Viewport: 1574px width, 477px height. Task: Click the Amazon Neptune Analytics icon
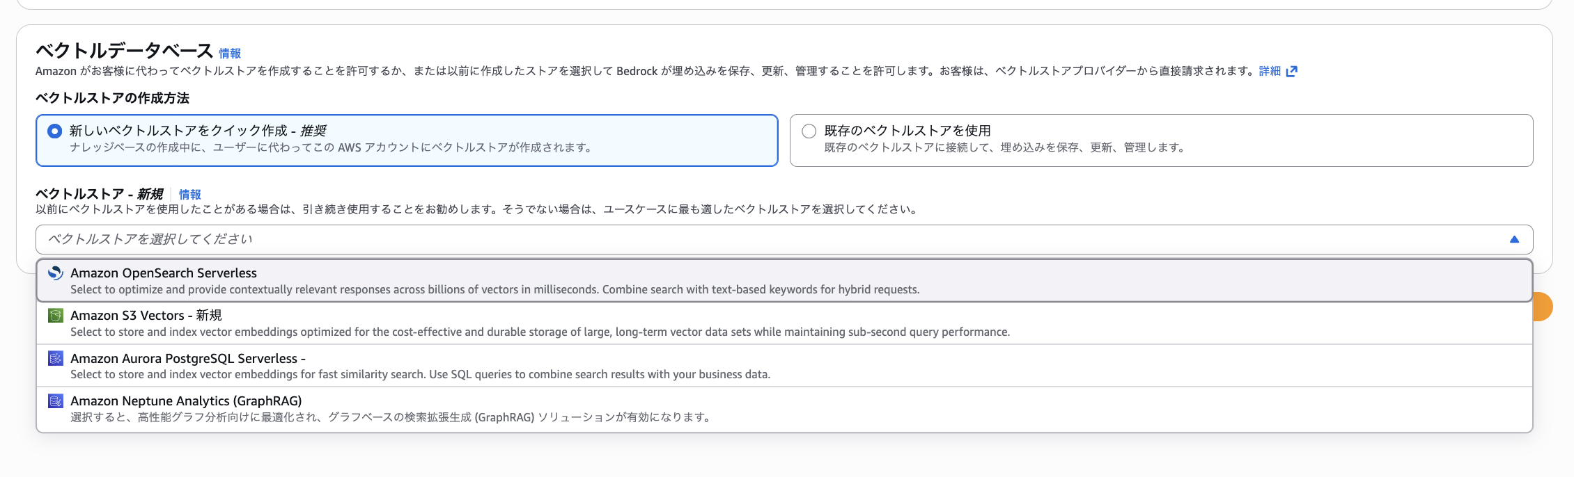pyautogui.click(x=56, y=401)
